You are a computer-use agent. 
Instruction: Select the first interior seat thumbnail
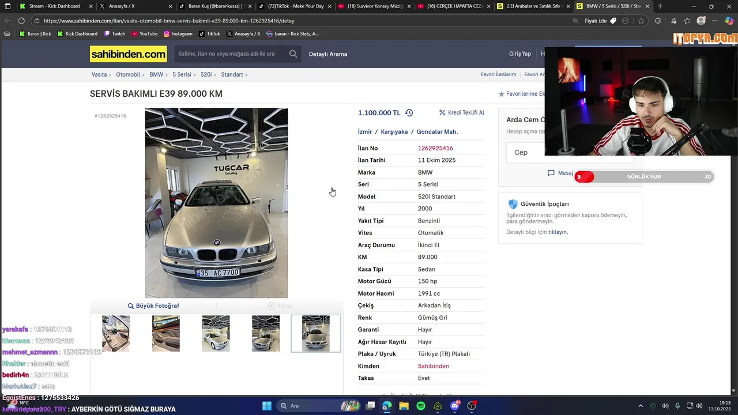116,333
